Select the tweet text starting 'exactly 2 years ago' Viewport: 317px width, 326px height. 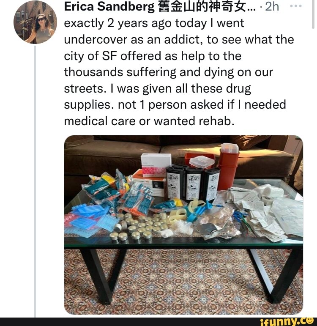[179, 72]
